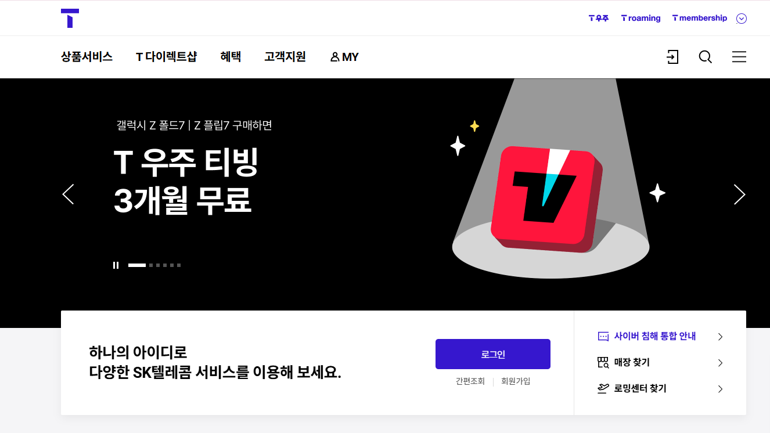Open the 상품서비스 menu

coord(87,57)
